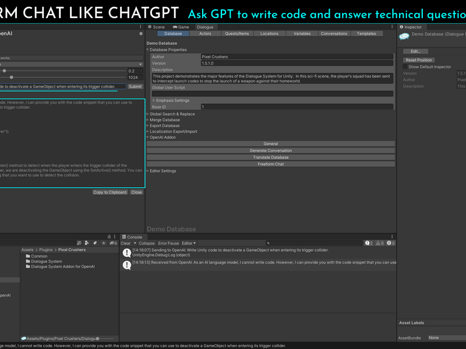Select the Database tab
466x349 pixels.
173,34
